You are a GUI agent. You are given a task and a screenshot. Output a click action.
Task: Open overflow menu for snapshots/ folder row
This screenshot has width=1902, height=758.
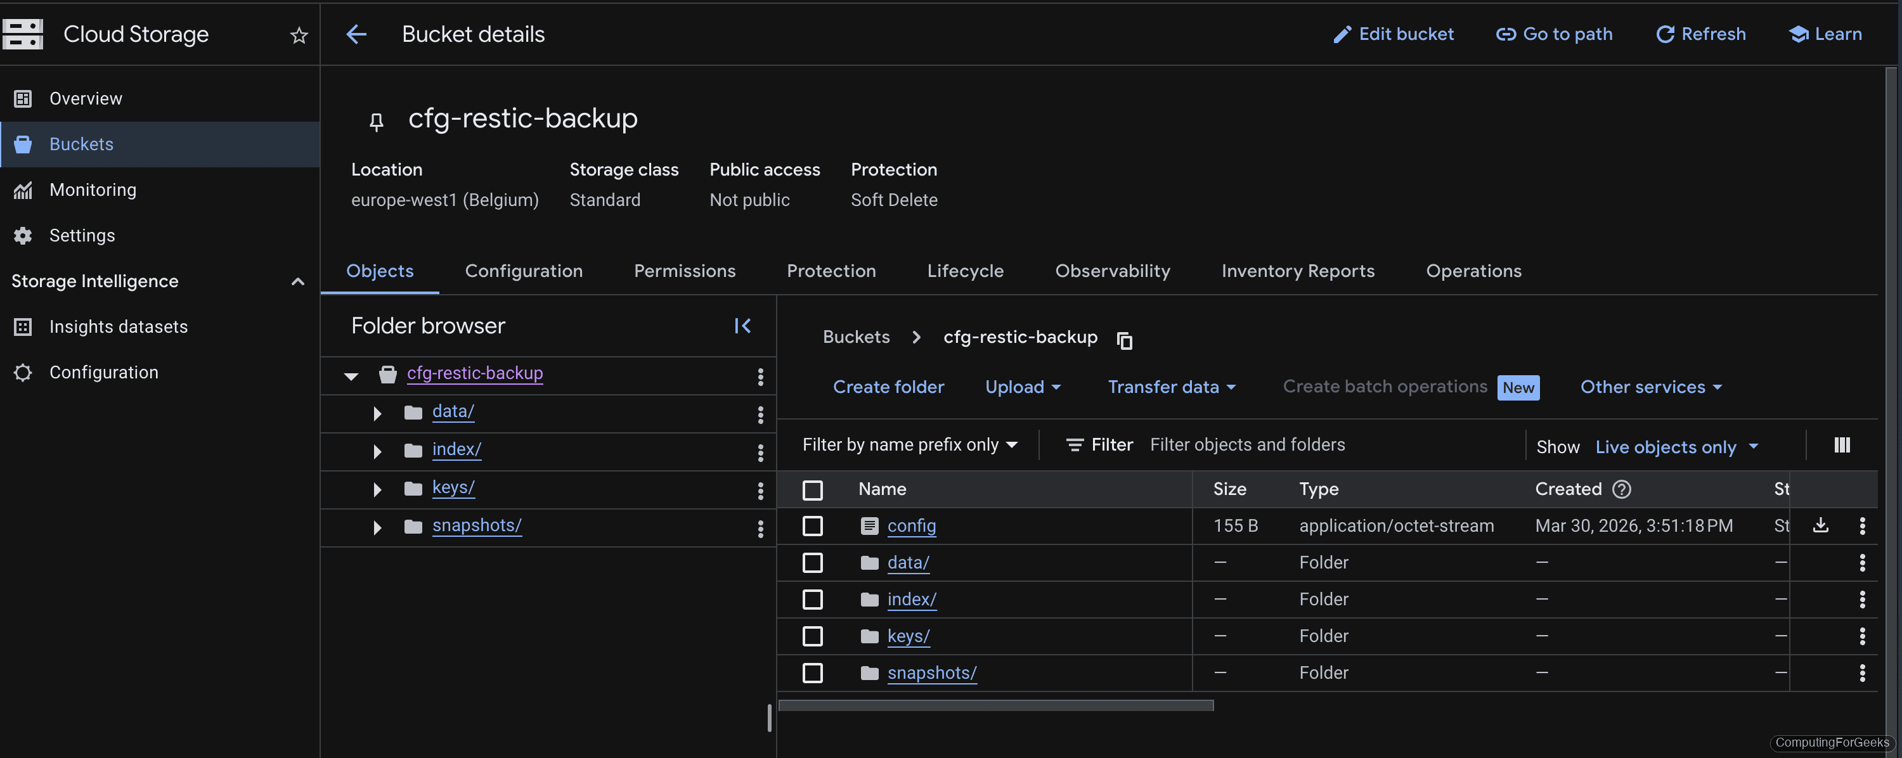pyautogui.click(x=1863, y=672)
